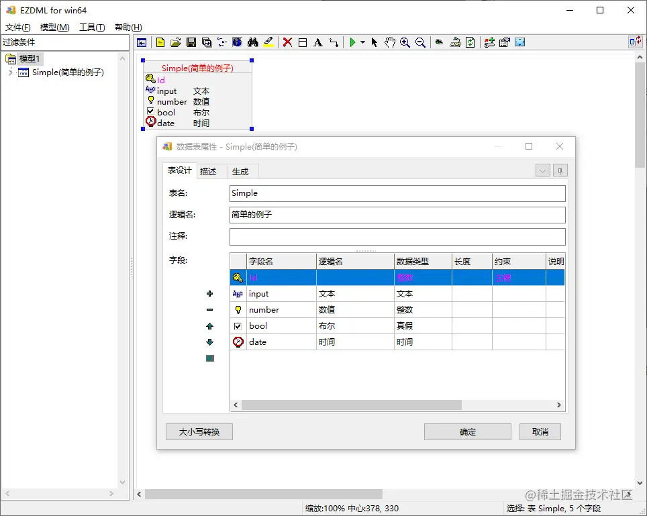Viewport: 647px width, 516px height.
Task: Click the teal square field button
Action: (x=209, y=358)
